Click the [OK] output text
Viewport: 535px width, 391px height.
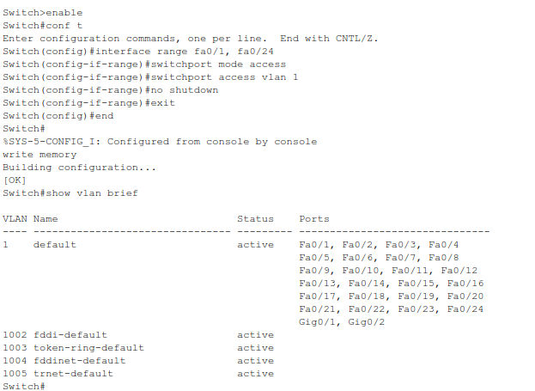(x=15, y=180)
